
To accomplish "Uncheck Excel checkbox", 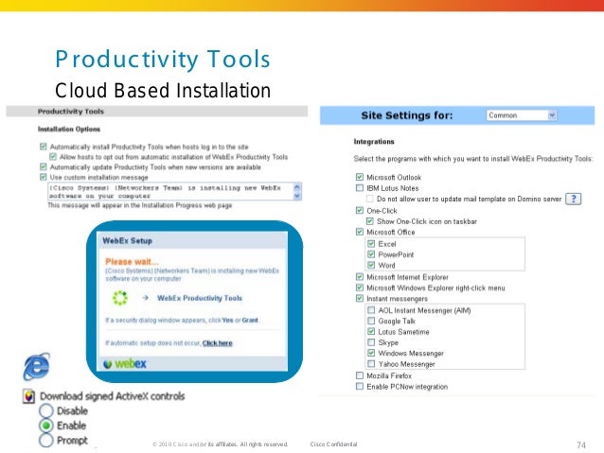I will click(x=371, y=244).
